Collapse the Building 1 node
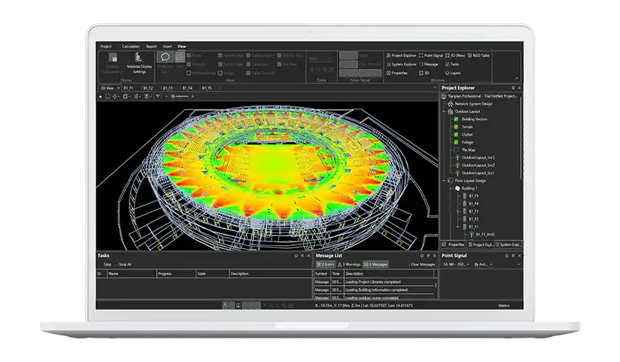 (451, 188)
